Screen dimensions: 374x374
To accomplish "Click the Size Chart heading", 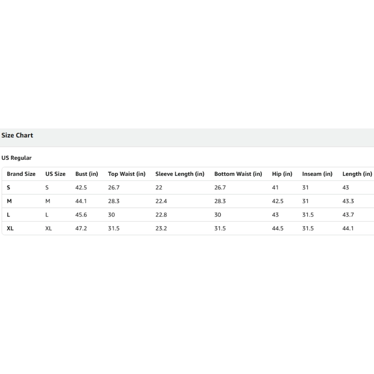I will click(x=17, y=136).
